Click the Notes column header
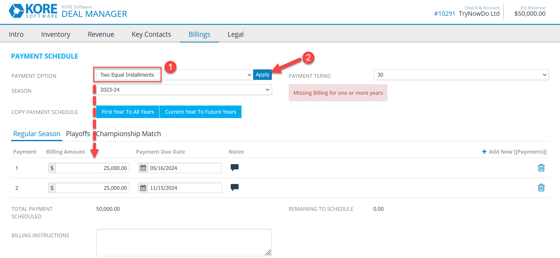Image resolution: width=560 pixels, height=258 pixels. [236, 152]
